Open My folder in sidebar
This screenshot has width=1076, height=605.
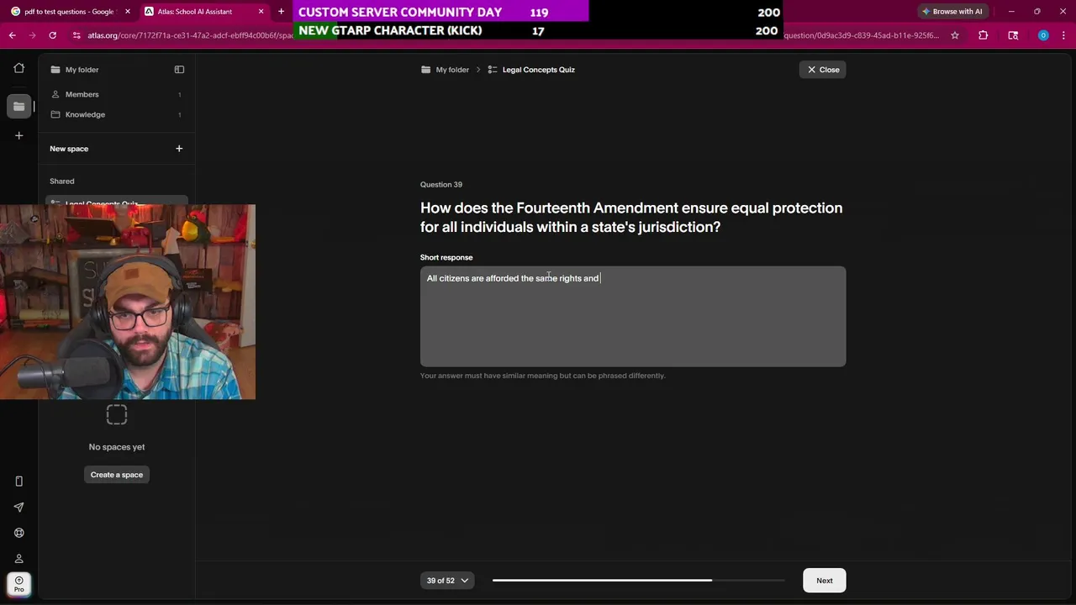(x=82, y=70)
